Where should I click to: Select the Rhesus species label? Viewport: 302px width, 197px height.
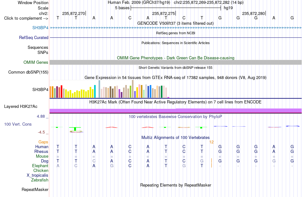[x=41, y=151]
